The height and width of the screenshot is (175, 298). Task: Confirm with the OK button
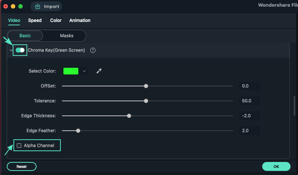pos(276,166)
